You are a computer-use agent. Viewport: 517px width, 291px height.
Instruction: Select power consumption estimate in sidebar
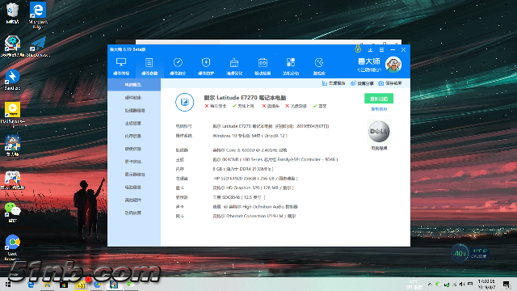click(x=134, y=213)
